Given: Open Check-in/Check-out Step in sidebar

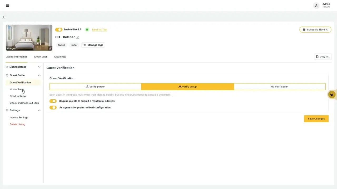Looking at the screenshot, I should point(24,103).
